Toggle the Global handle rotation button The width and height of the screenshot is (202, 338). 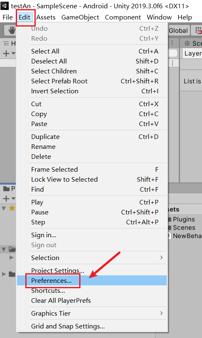click(178, 31)
